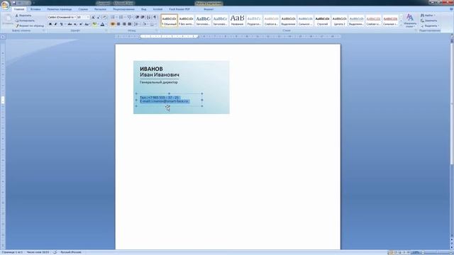Toggle strikethrough formatting
454x255 pixels.
click(70, 24)
